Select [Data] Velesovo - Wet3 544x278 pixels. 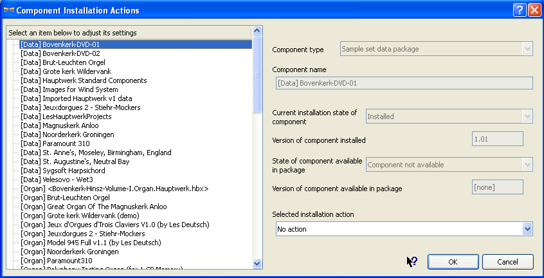57,180
